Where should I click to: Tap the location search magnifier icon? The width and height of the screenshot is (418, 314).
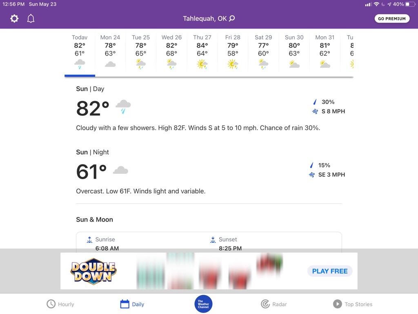(x=232, y=18)
